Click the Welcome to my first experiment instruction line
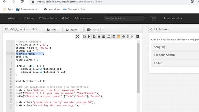This screenshot has width=199, height=112. 48,90
